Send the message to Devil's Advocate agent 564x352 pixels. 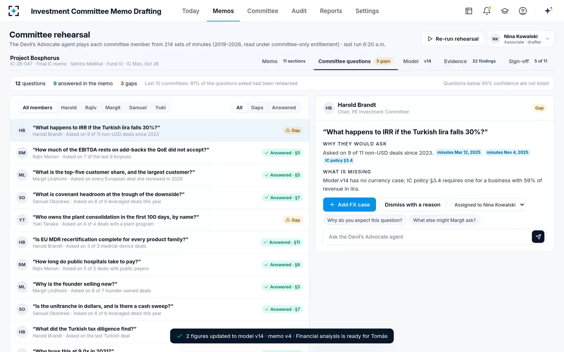pyautogui.click(x=538, y=237)
